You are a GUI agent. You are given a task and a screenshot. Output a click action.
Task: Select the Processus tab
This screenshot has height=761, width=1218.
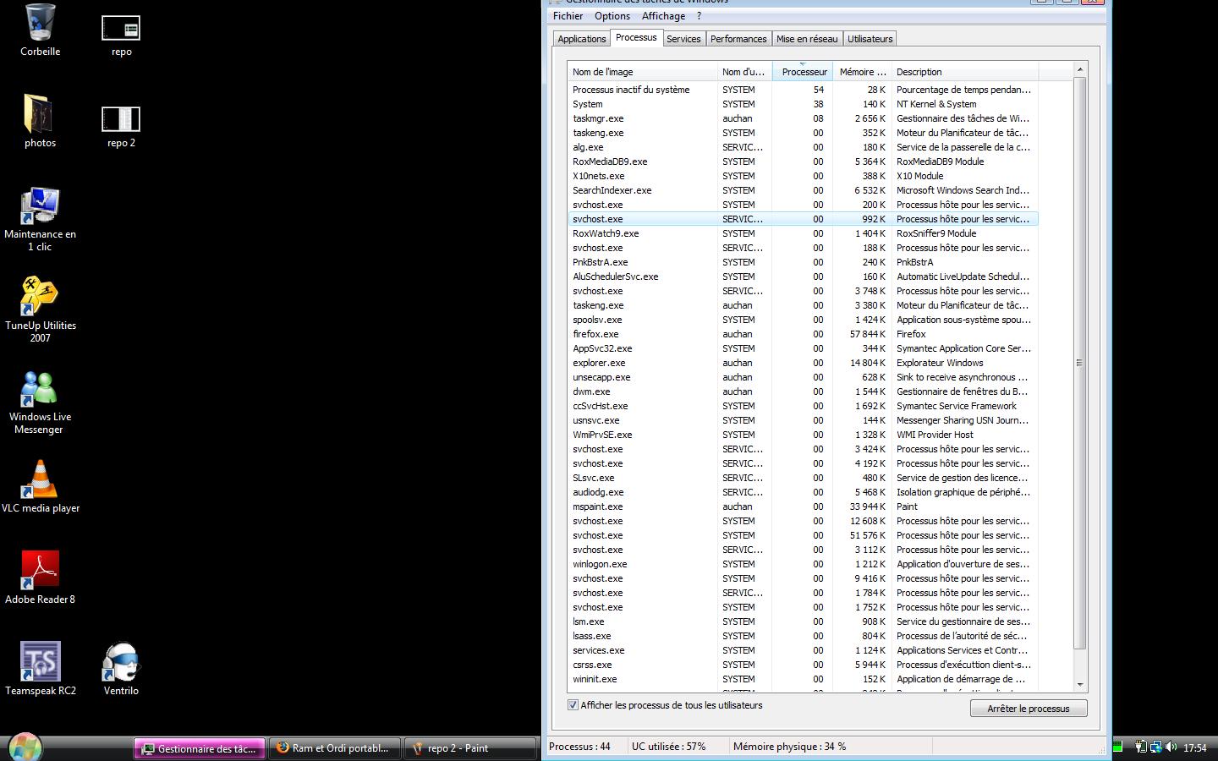coord(636,37)
